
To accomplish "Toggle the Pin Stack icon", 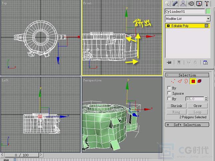I will [169, 63].
